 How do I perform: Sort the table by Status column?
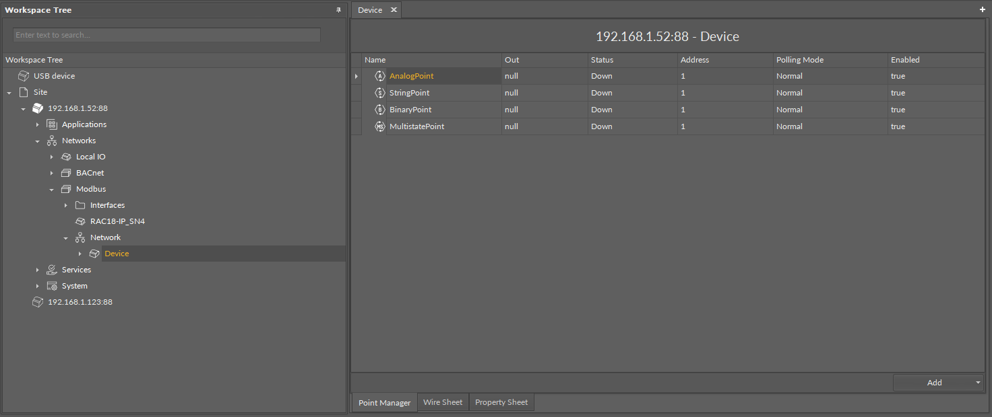[602, 60]
